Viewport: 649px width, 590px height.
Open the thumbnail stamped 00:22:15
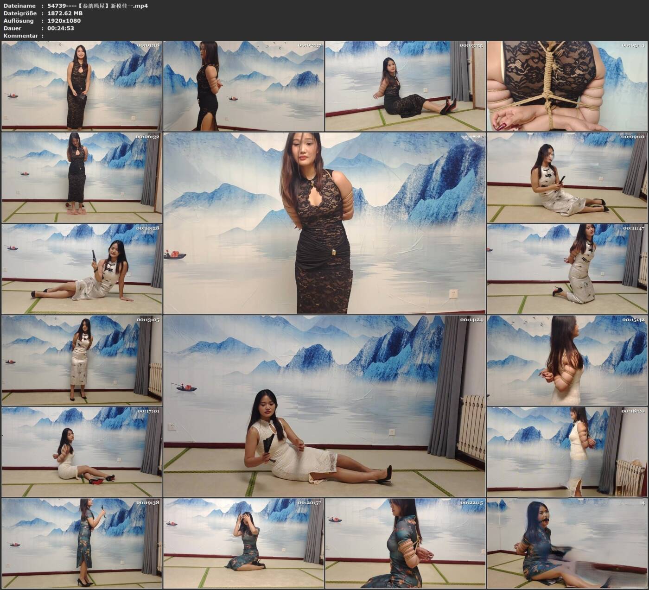point(405,544)
